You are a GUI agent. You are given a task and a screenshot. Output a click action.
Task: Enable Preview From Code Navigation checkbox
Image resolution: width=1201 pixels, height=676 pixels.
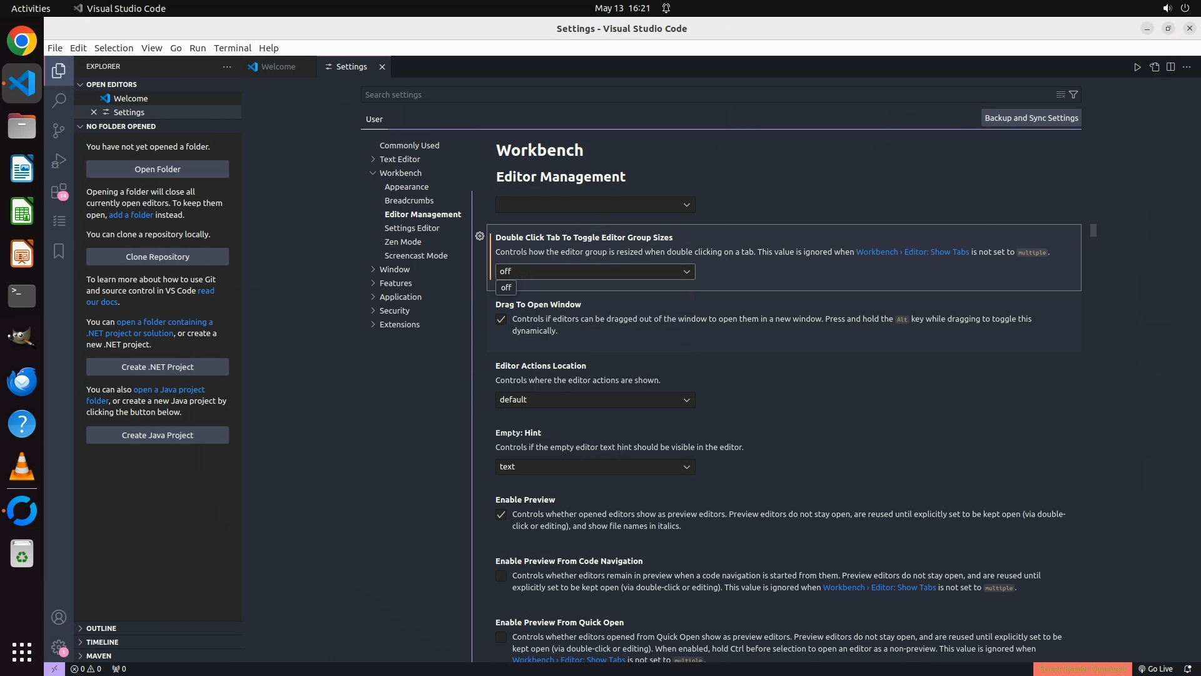[x=501, y=576]
